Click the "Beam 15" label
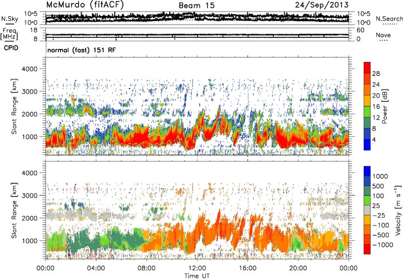Image resolution: width=403 pixels, height=279 pixels. click(196, 6)
